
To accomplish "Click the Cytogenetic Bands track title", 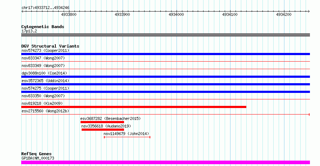I will click(x=43, y=27).
